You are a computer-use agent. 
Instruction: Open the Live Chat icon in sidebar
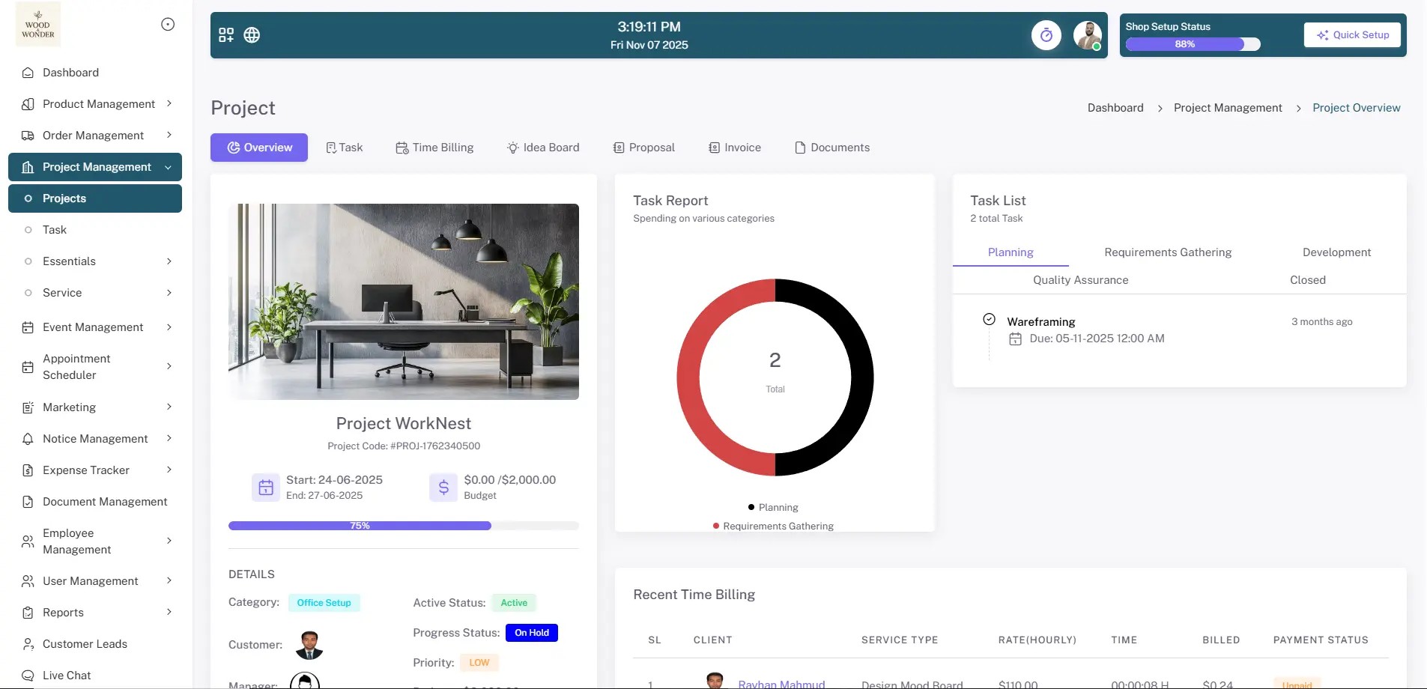(27, 675)
